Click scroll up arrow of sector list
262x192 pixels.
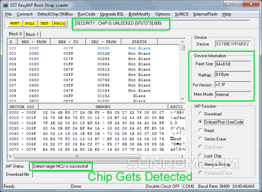183,42
